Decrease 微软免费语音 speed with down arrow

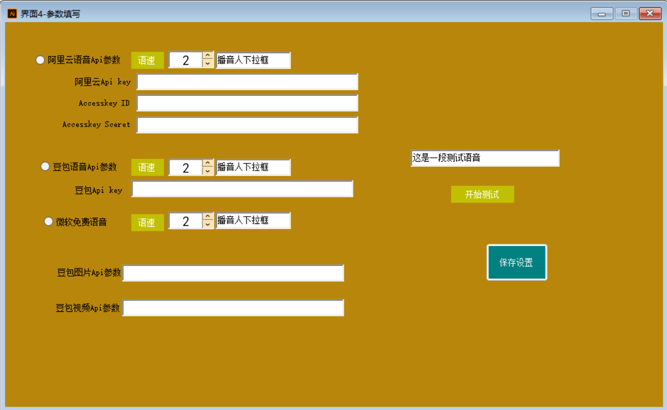(208, 225)
